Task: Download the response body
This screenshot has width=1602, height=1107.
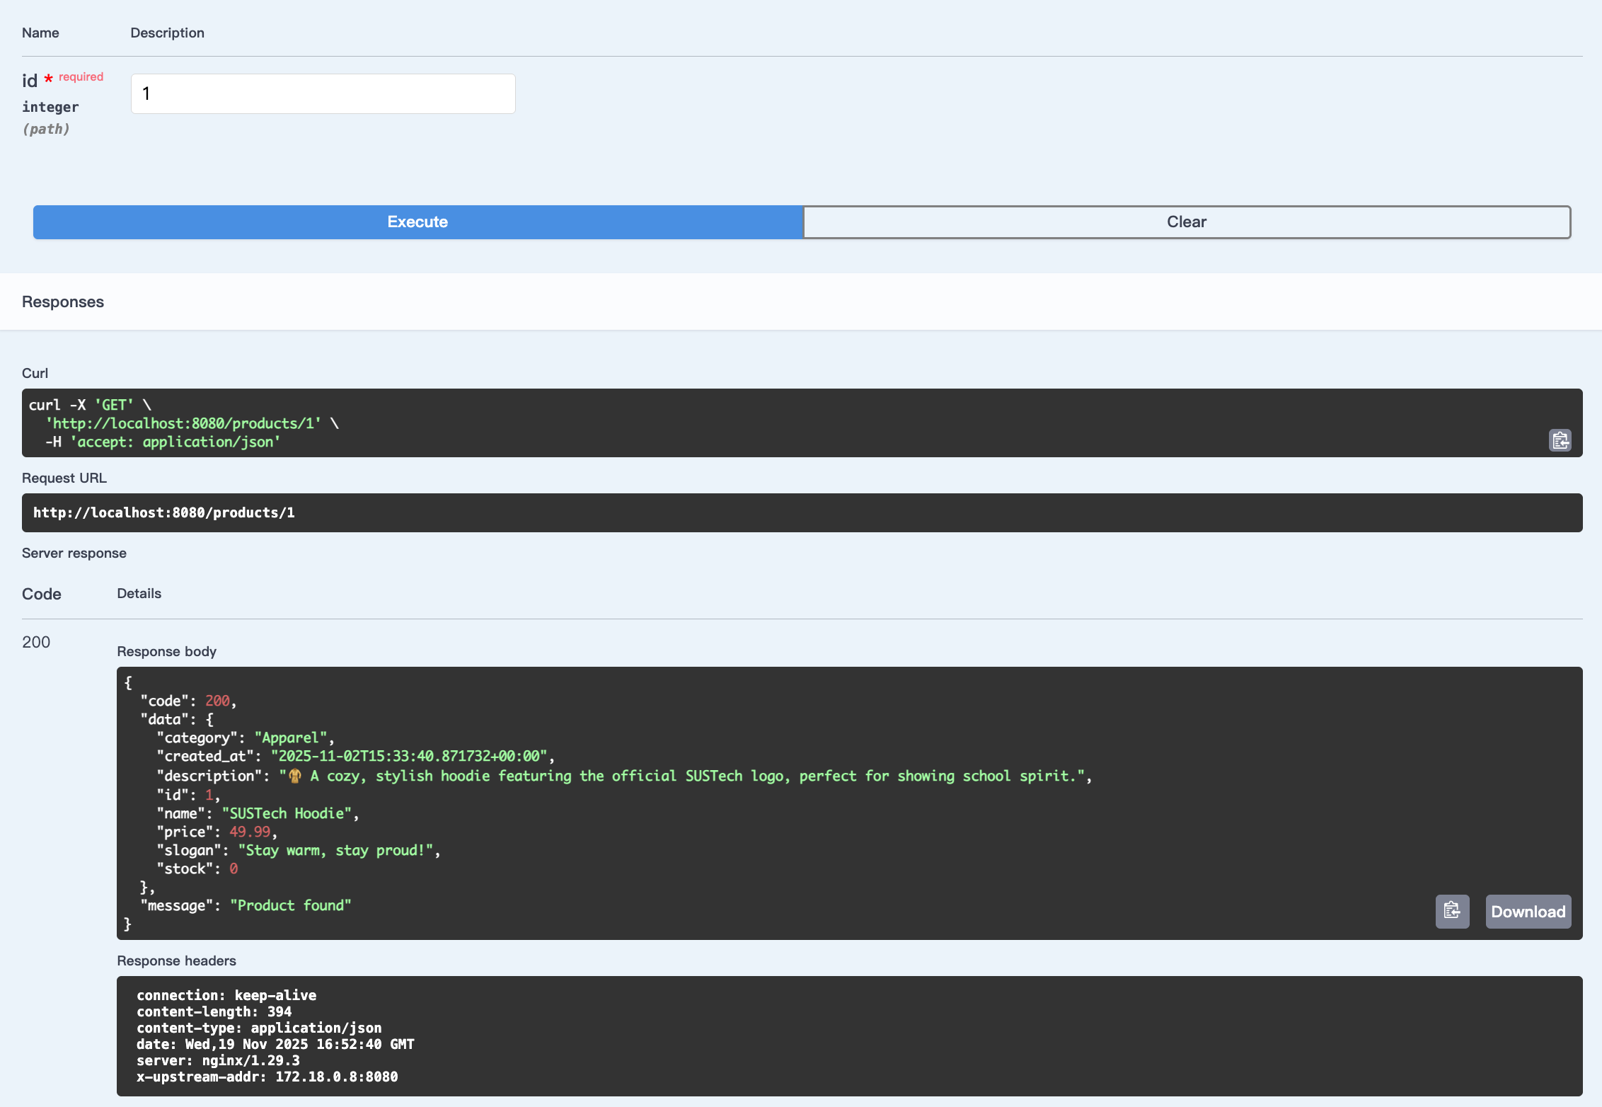Action: (x=1528, y=912)
